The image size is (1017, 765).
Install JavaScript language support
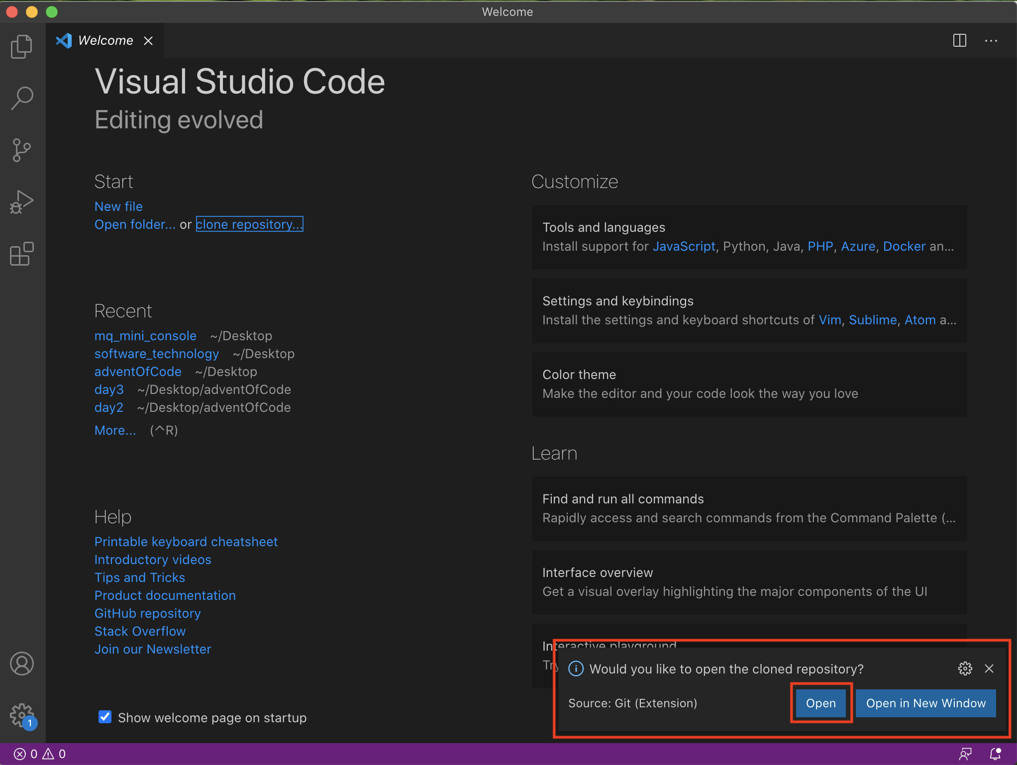(x=684, y=246)
